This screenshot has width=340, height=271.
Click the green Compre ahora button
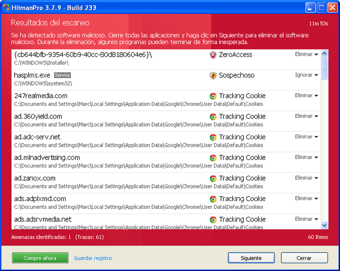[x=40, y=258]
